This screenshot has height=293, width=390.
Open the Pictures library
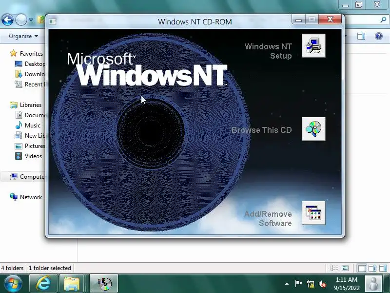30,146
